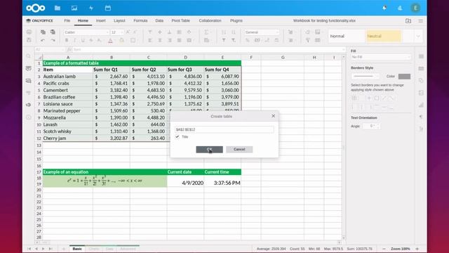Viewport: 449px width, 253px height.
Task: Open the Fill type No Fill dropdown
Action: (381, 57)
